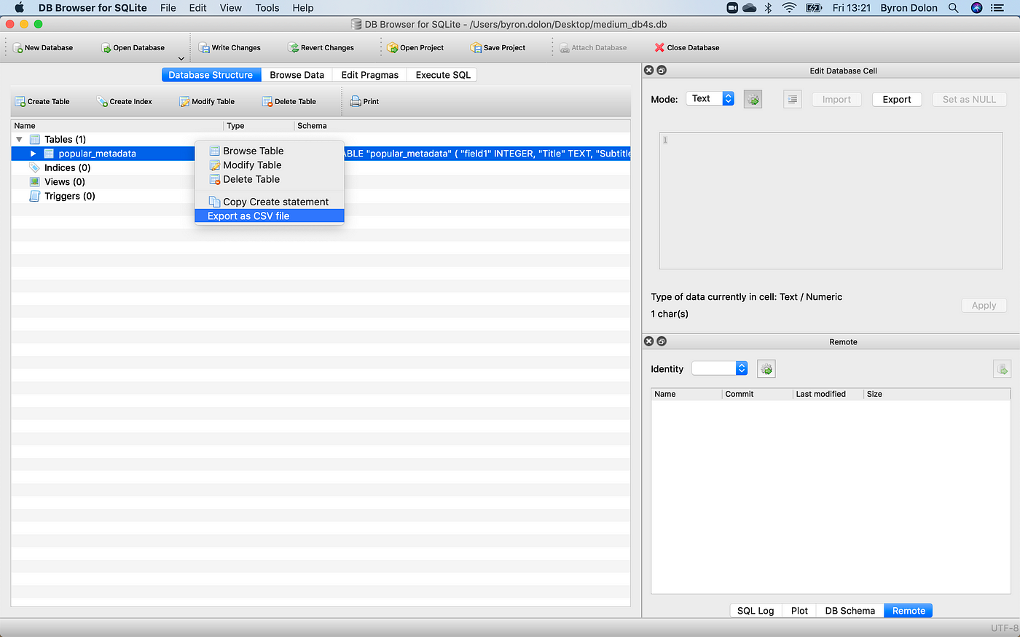Click the Set as NULL button
Viewport: 1020px width, 637px height.
pyautogui.click(x=969, y=100)
